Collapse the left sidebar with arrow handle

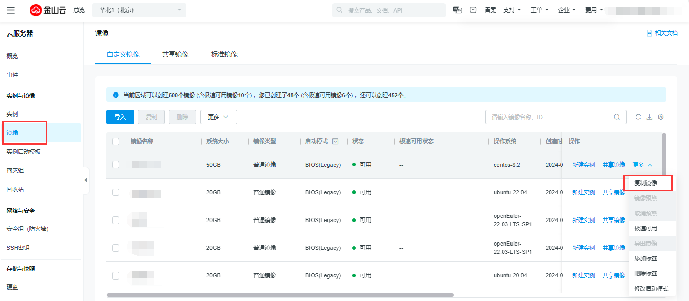click(x=86, y=180)
